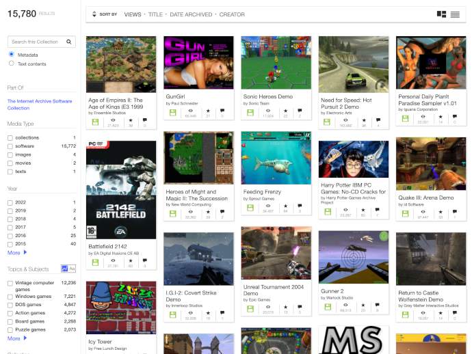Click star icon on I.G.I-2 Covert Strike card
Image resolution: width=472 pixels, height=354 pixels.
pyautogui.click(x=208, y=313)
